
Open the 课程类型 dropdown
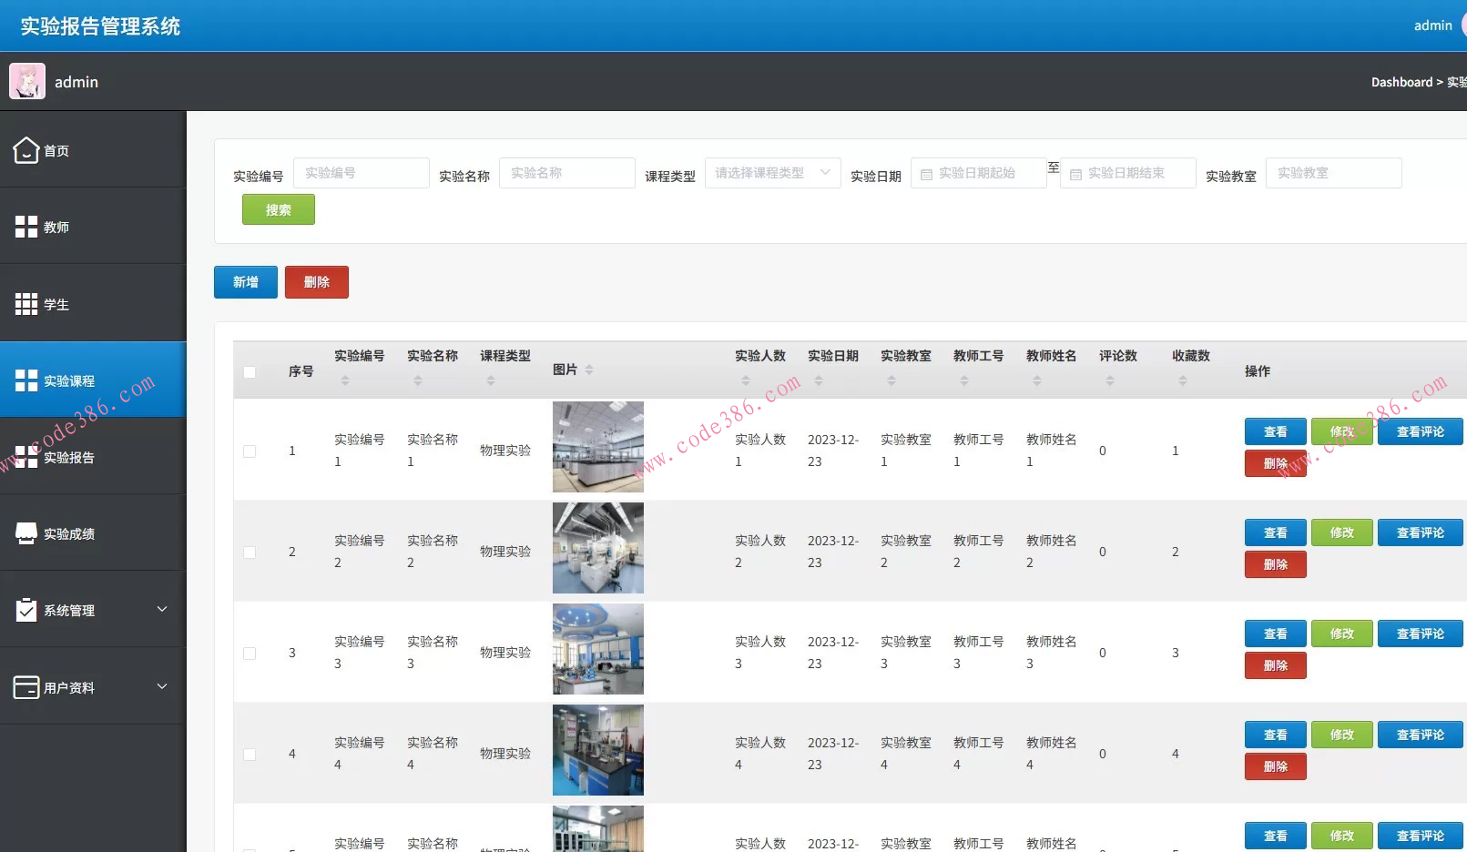[772, 173]
